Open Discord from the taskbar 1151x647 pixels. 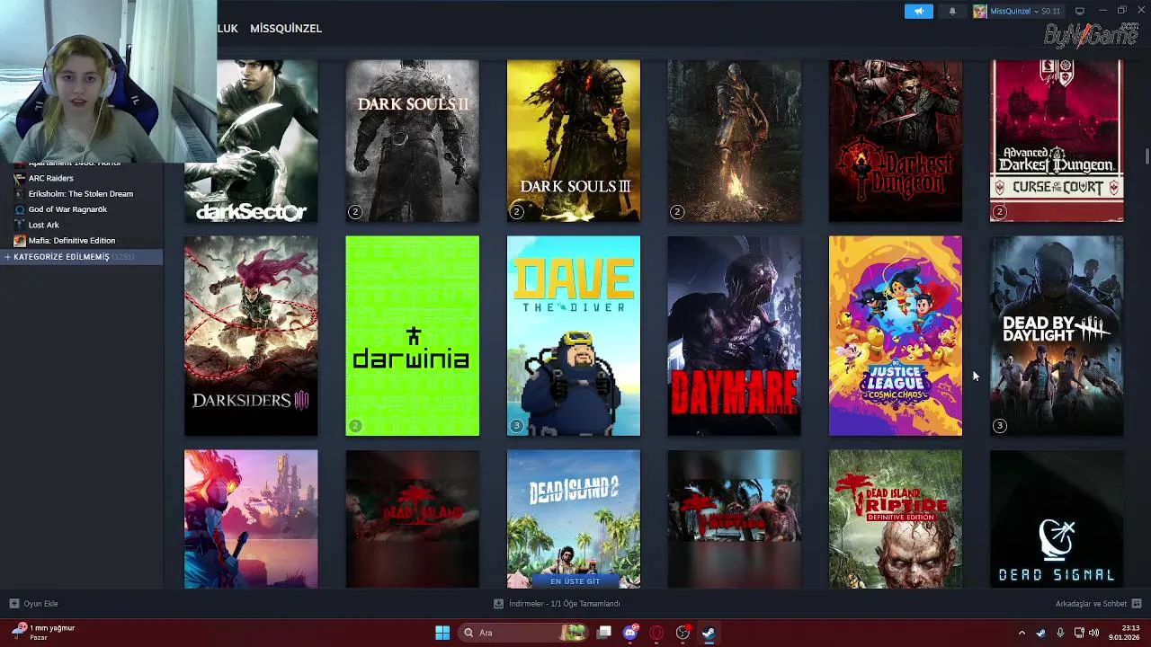630,633
